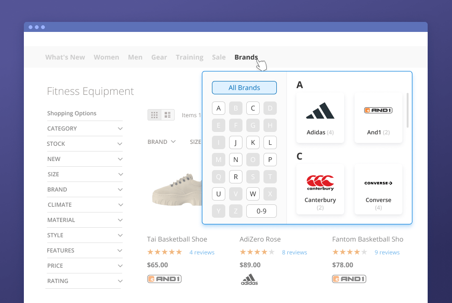The height and width of the screenshot is (303, 452).
Task: Go to the Sale menu
Action: tap(219, 57)
